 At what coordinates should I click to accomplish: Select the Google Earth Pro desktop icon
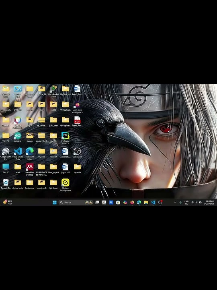pyautogui.click(x=6, y=154)
